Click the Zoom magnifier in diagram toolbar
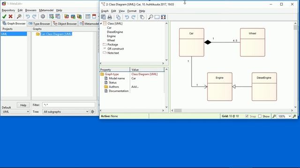 150,17
